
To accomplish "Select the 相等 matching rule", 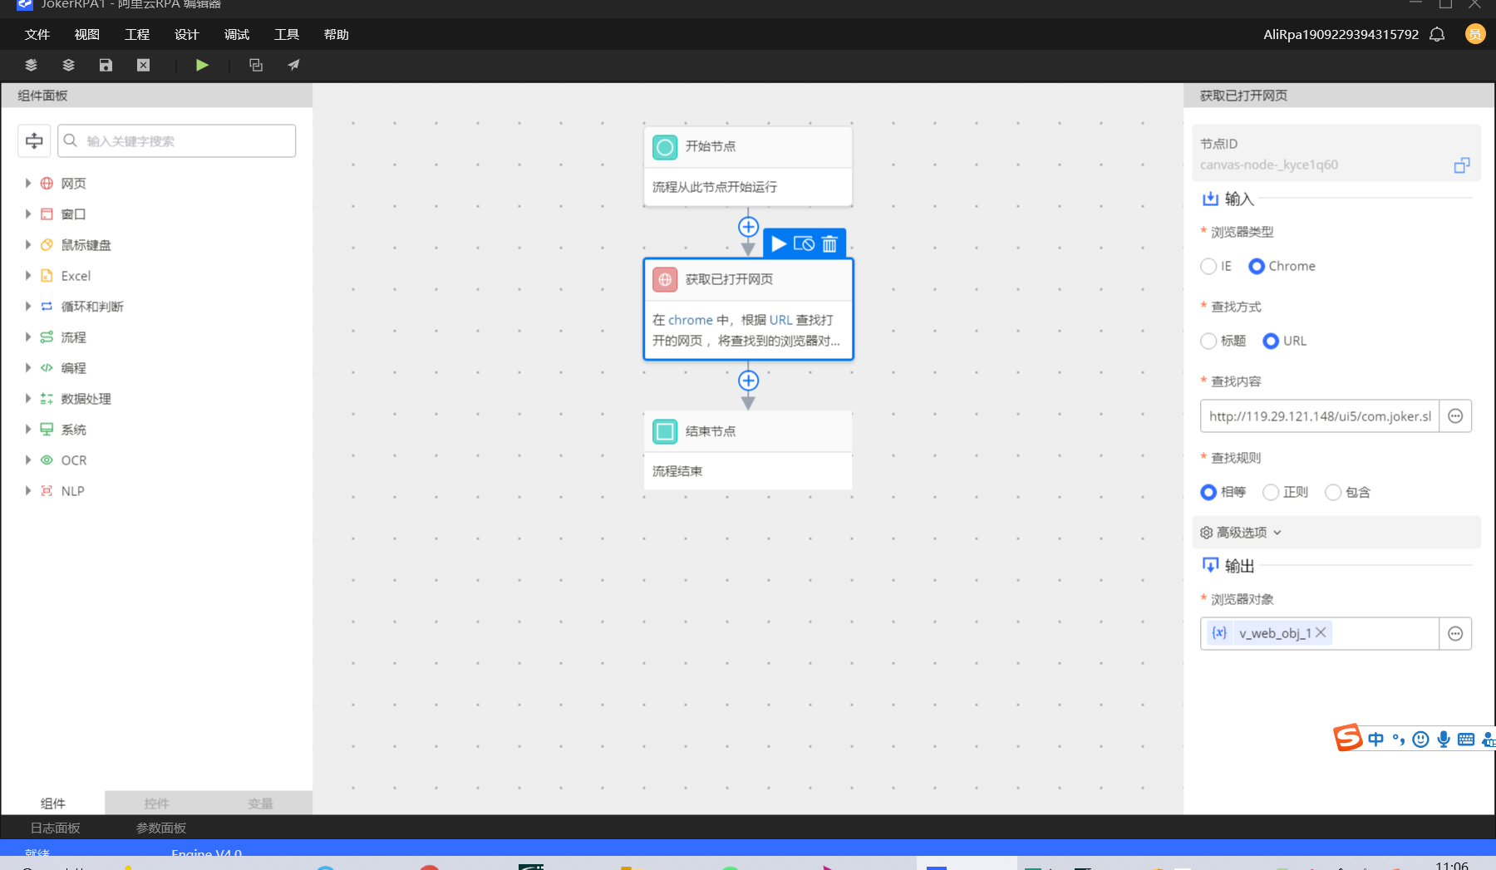I will pos(1208,492).
